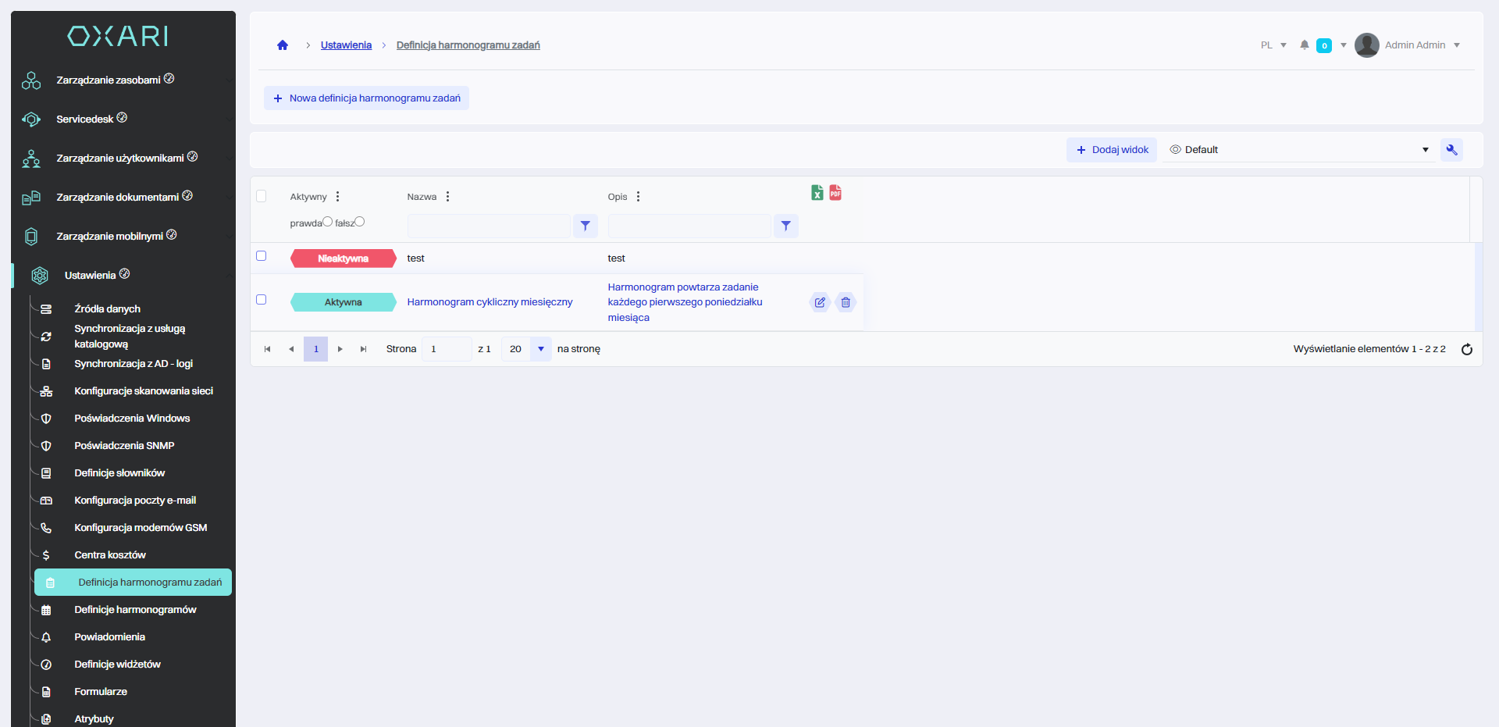Click Nowa definicja harmonogramu zadań button
This screenshot has width=1499, height=727.
click(366, 98)
